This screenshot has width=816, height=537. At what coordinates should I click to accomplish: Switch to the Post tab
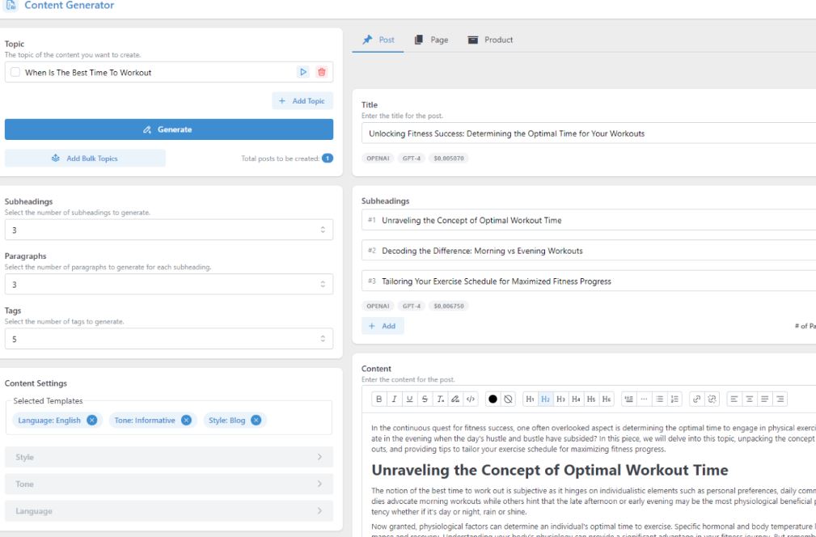pyautogui.click(x=378, y=40)
